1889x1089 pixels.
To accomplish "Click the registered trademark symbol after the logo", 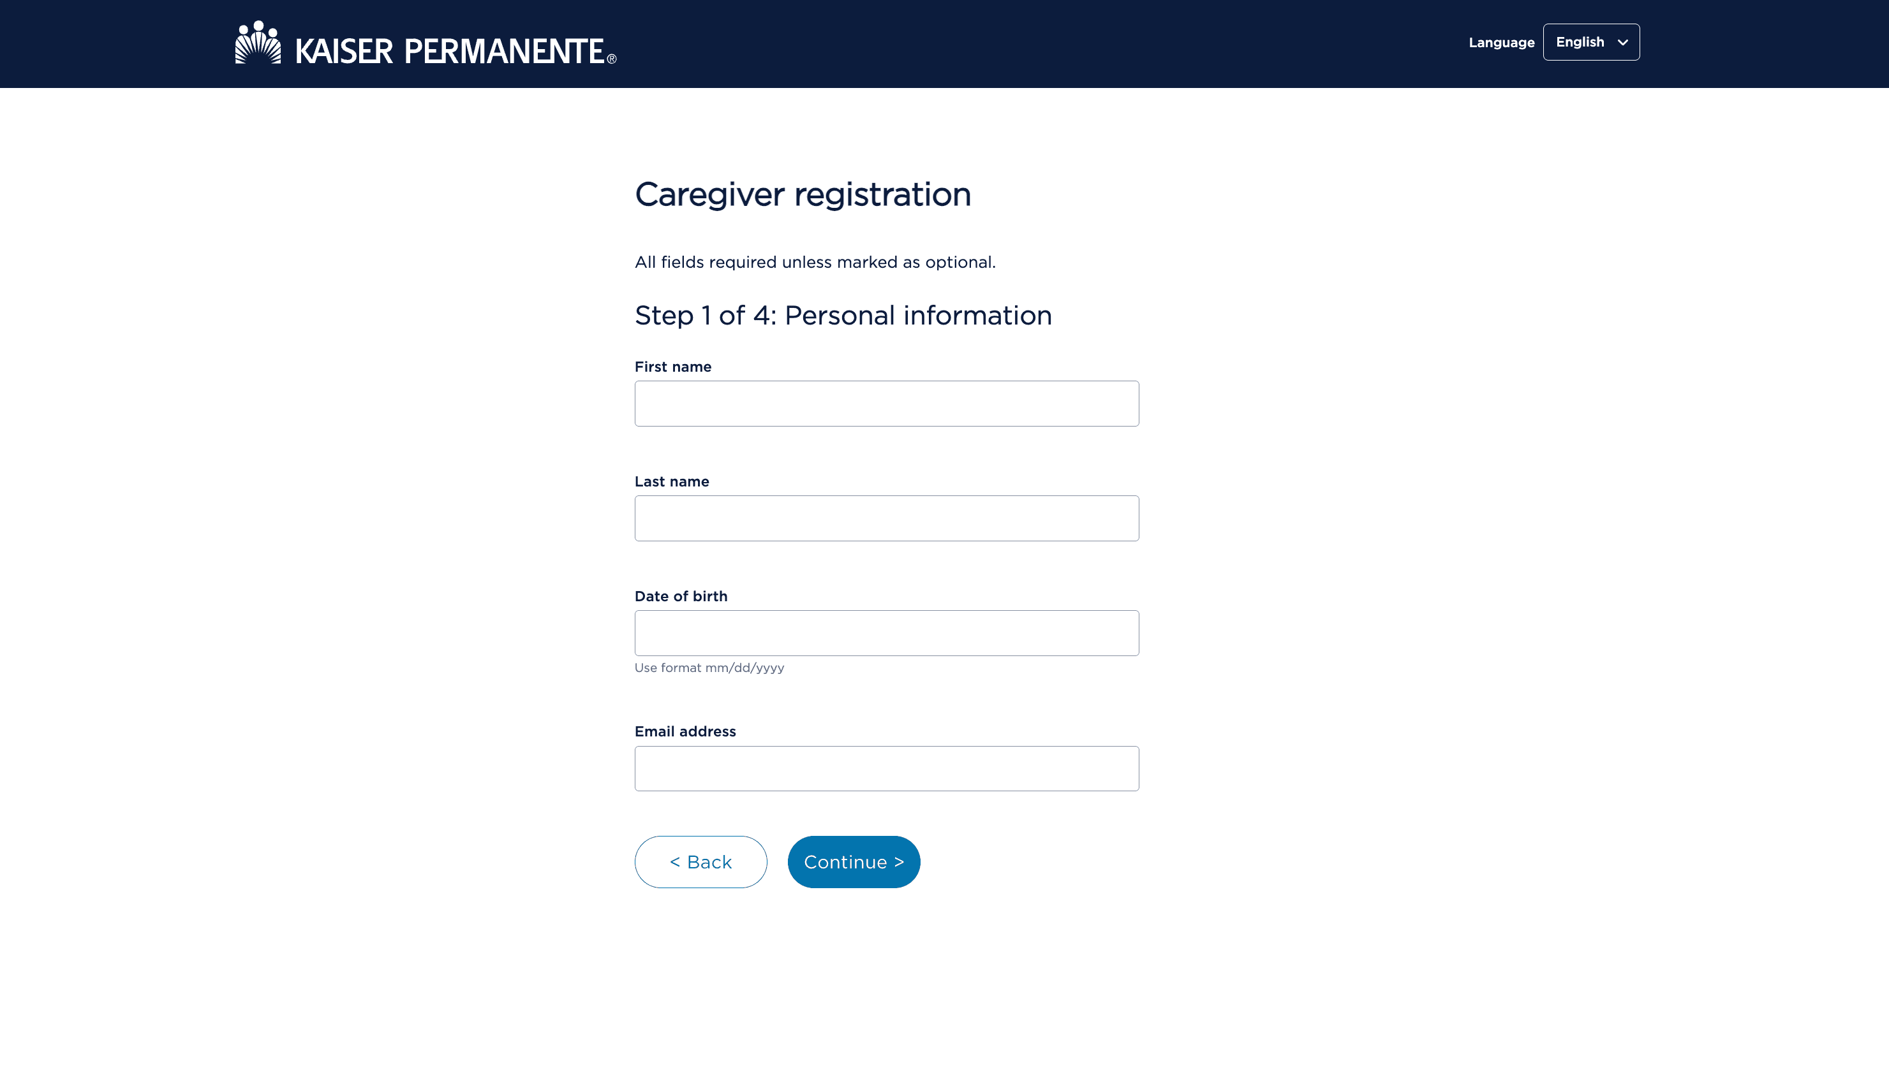I will [611, 59].
